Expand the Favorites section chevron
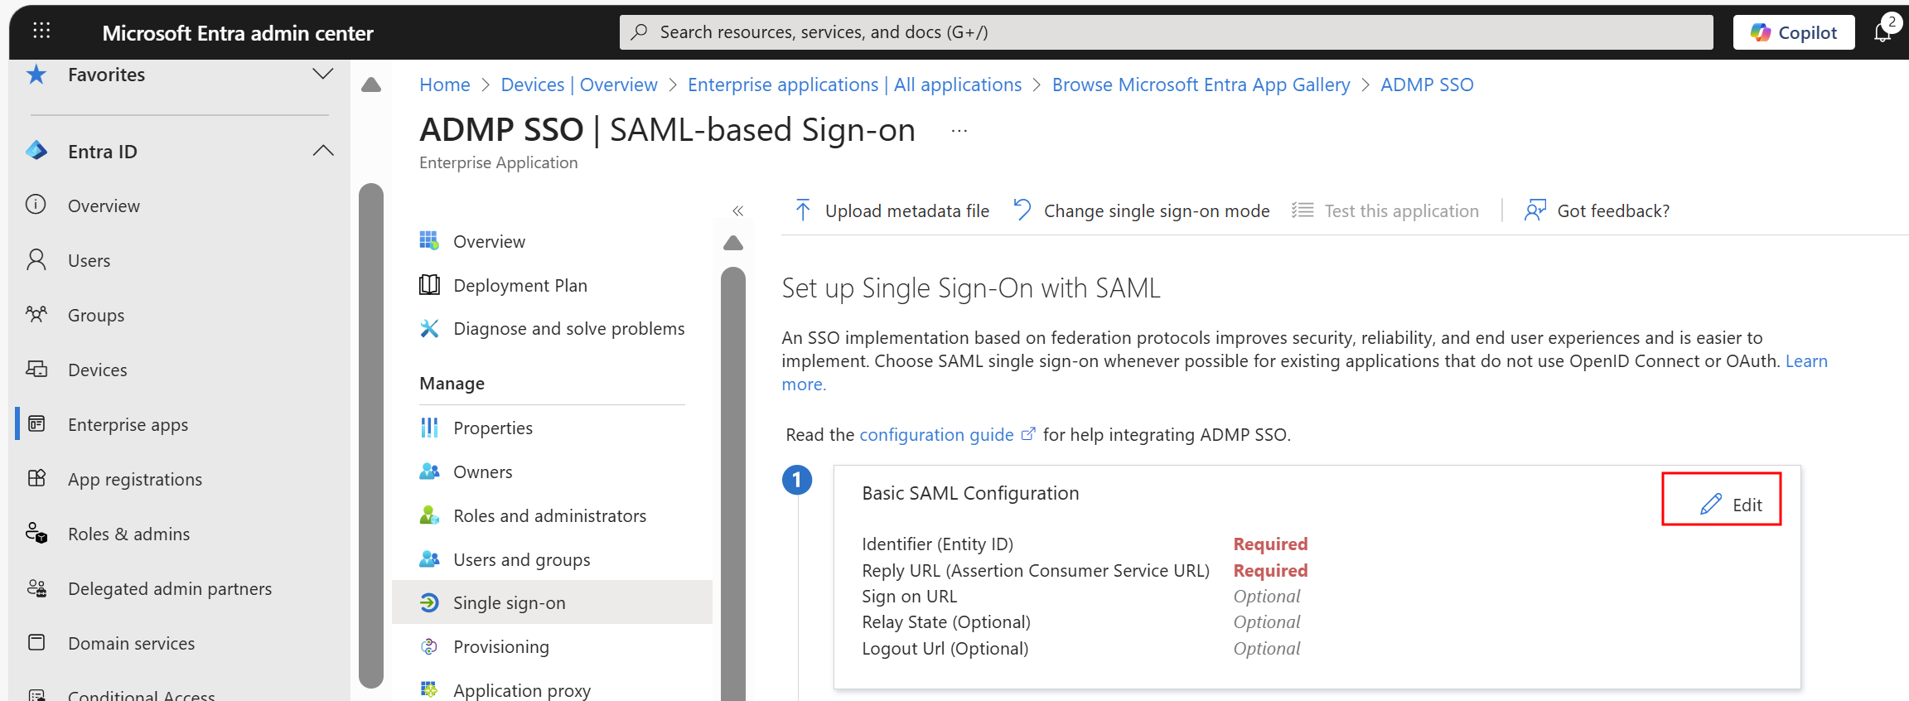1909x701 pixels. click(323, 74)
